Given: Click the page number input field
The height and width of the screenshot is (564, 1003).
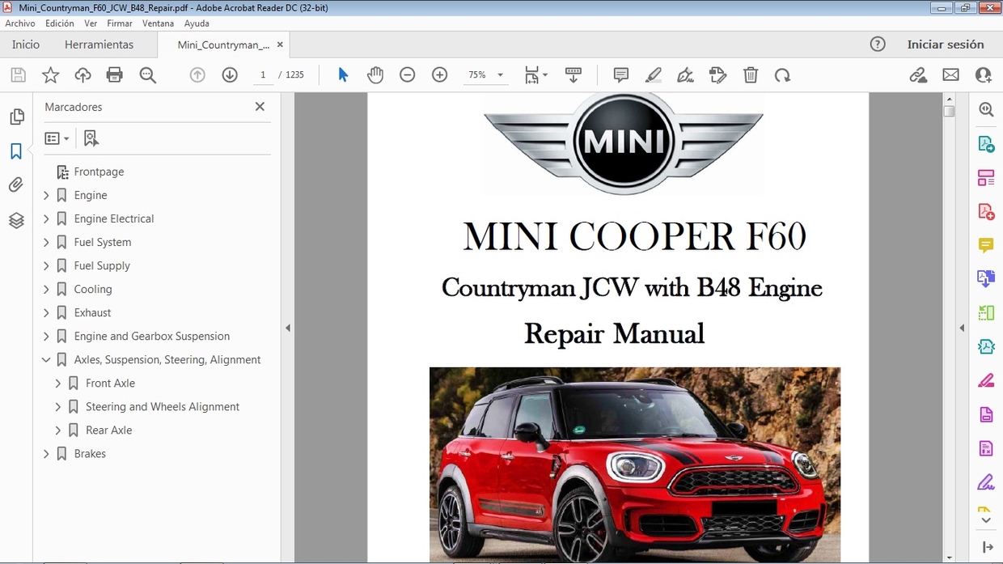Looking at the screenshot, I should 263,74.
